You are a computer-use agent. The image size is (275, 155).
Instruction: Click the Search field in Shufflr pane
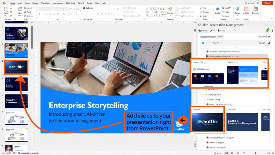[x=262, y=43]
